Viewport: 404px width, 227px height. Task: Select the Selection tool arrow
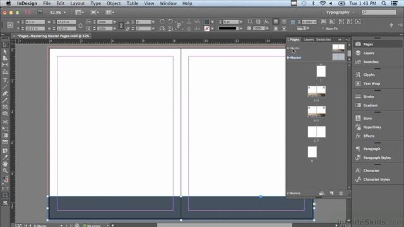[x=5, y=45]
